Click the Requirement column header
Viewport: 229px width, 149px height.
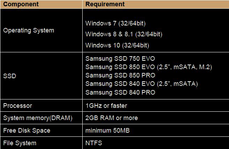[105, 4]
